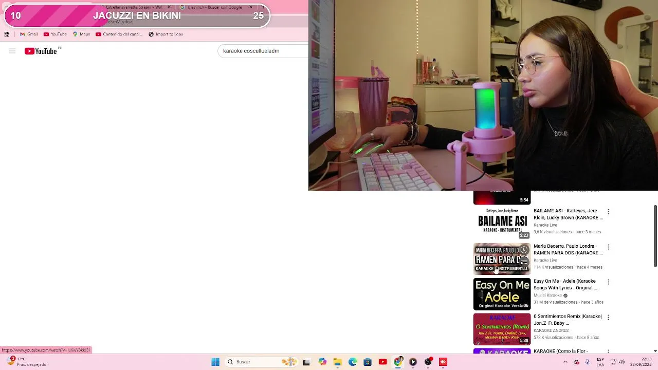The height and width of the screenshot is (370, 658).
Task: Open the 'KARAOKE (Como la Flor' video title
Action: [x=560, y=351]
